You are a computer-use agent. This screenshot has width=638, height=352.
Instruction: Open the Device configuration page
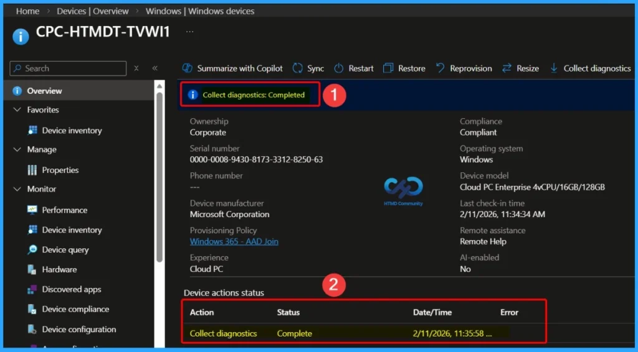click(79, 329)
